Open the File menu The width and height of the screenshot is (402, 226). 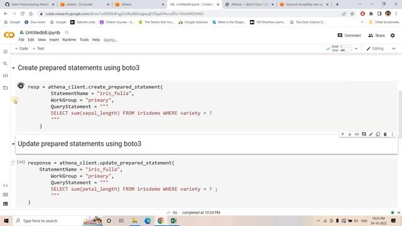[x=21, y=40]
